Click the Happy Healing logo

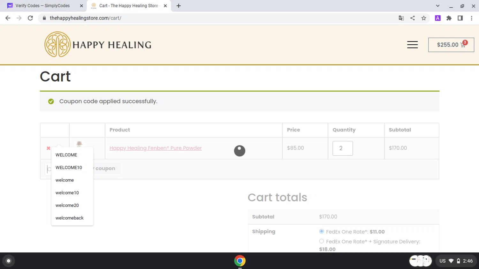tap(98, 44)
